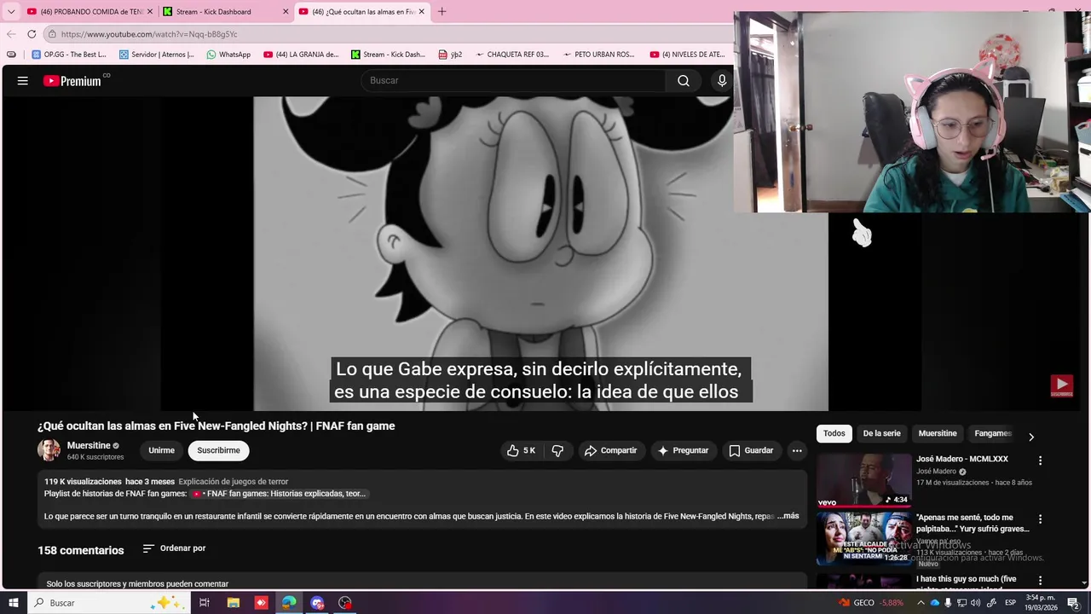Screen dimensions: 1091x614
Task: Click the YouTube channel watermark on video
Action: click(1061, 386)
